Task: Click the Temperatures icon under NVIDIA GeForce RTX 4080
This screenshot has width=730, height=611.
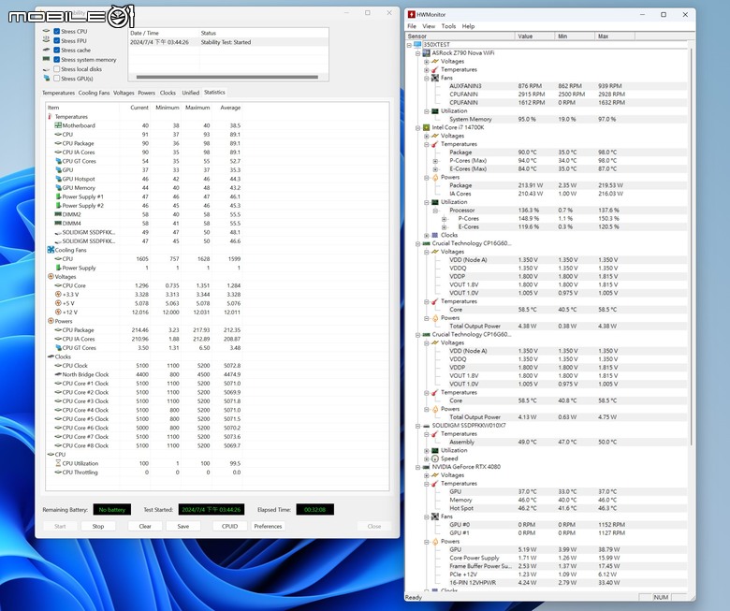Action: [x=435, y=484]
